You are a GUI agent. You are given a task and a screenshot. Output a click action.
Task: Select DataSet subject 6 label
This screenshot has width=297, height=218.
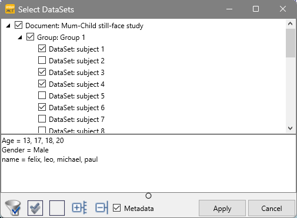[76, 108]
